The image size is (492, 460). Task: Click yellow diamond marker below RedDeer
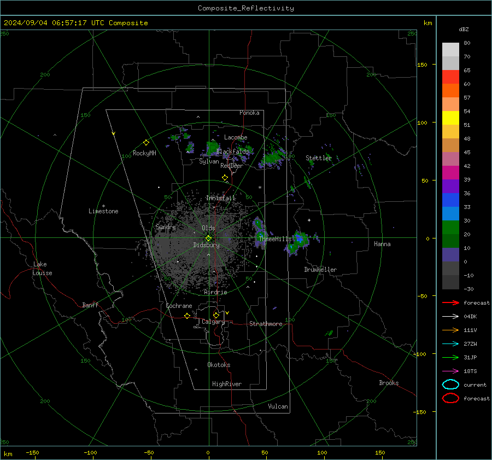(225, 178)
